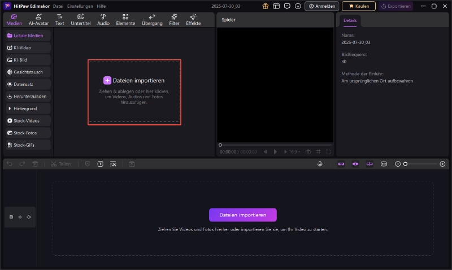
Task: Click the gift box icon in title bar
Action: click(266, 6)
